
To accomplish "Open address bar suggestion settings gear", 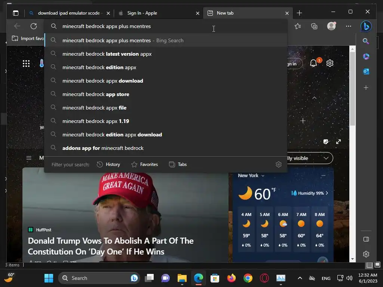I will pos(278,164).
